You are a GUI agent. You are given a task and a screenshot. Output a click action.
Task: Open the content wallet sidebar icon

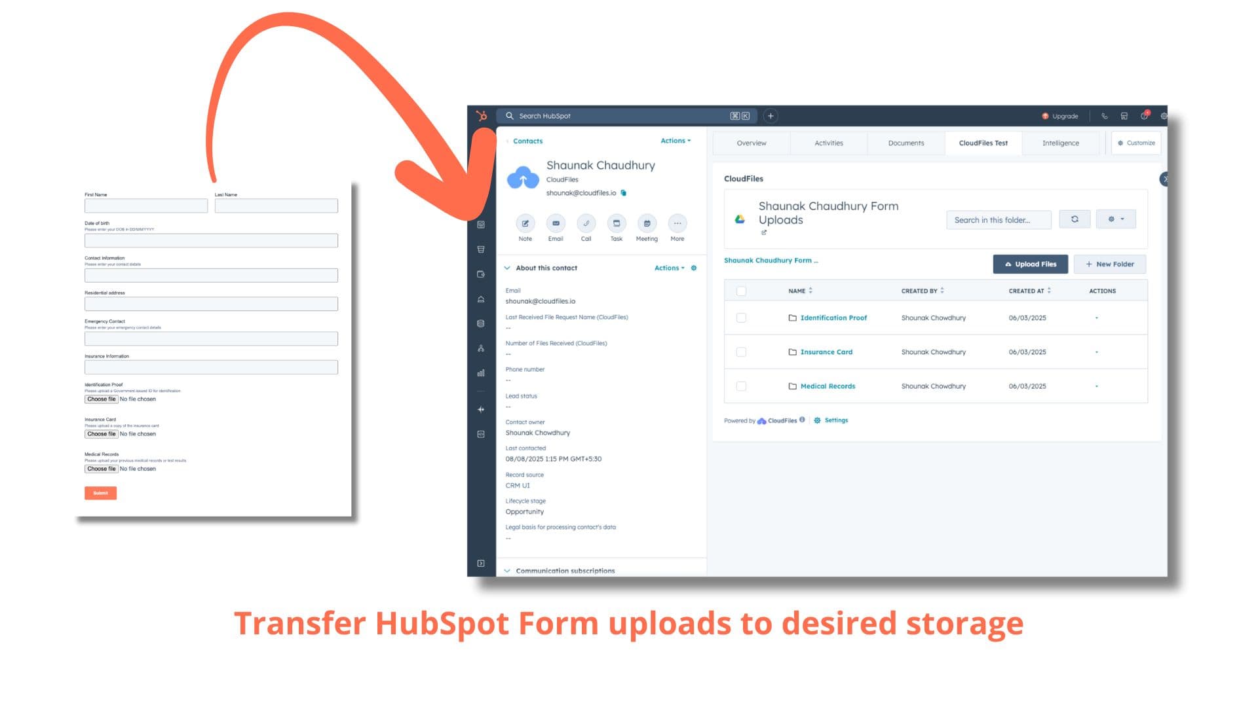[481, 274]
